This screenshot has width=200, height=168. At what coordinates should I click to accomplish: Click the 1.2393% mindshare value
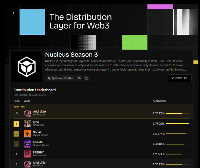pos(159,154)
